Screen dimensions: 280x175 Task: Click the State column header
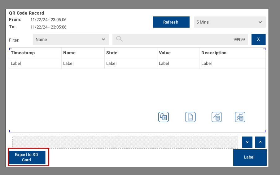point(131,53)
